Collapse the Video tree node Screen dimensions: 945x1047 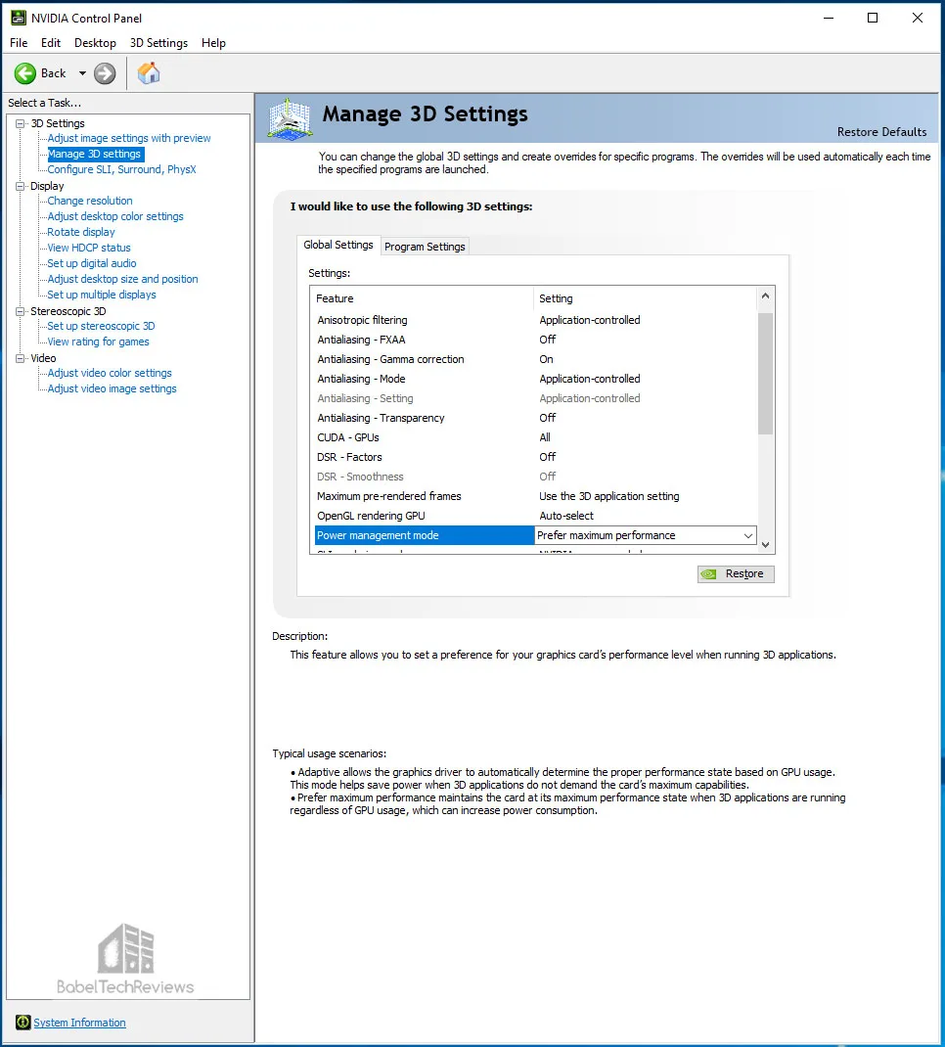(20, 358)
